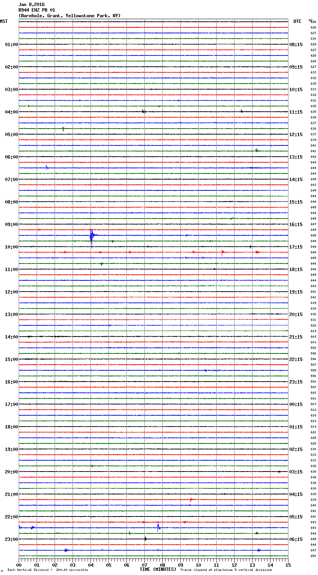Click the 10:00 MST time label
Viewport: 318px width, 575px height.
(12, 247)
